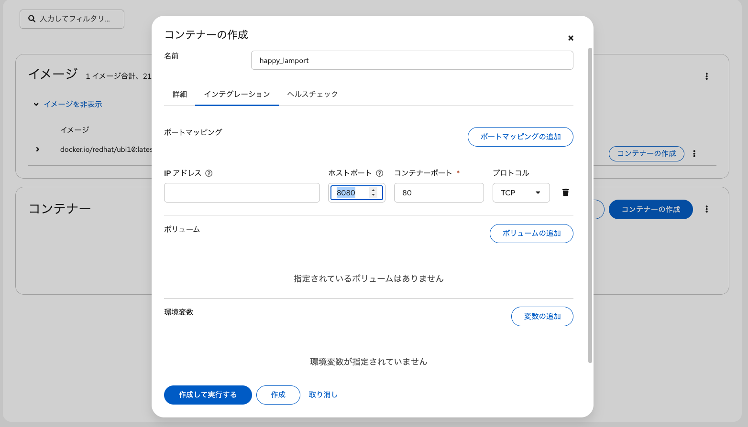Add a volume via ボリュームの追加
748x427 pixels.
click(x=531, y=234)
